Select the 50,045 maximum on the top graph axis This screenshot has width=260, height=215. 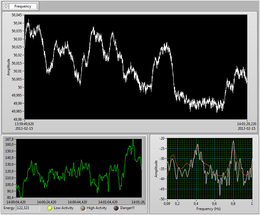[x=17, y=15]
